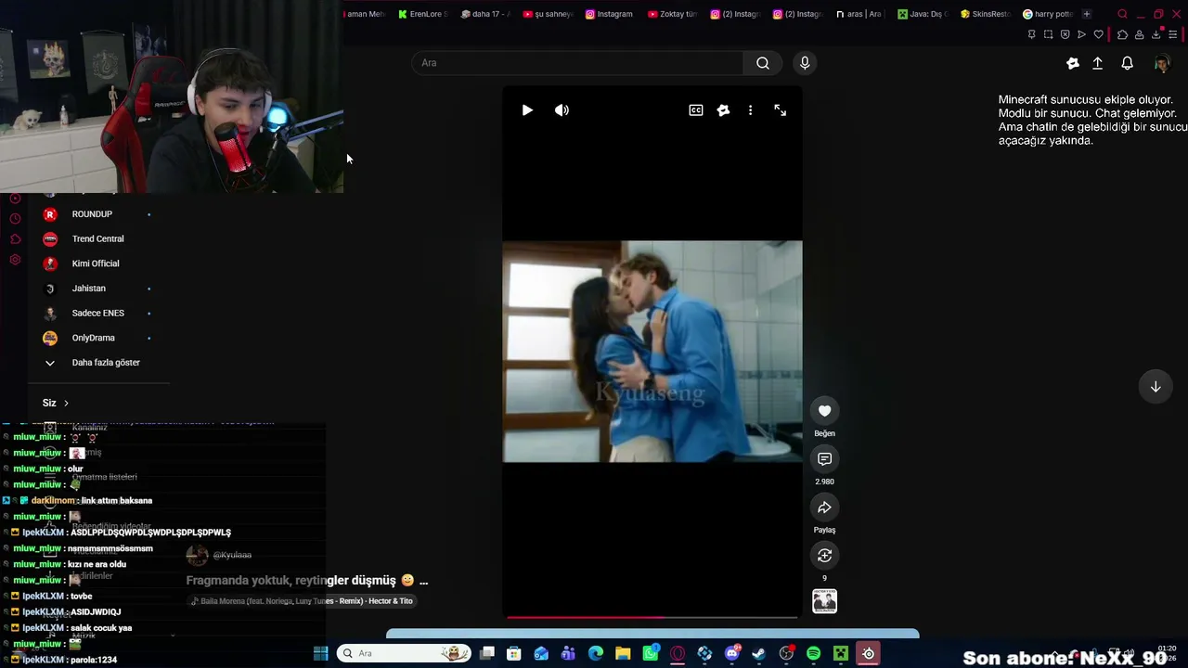Open the create upload button in YouTube header
Viewport: 1188px width, 668px height.
1097,63
